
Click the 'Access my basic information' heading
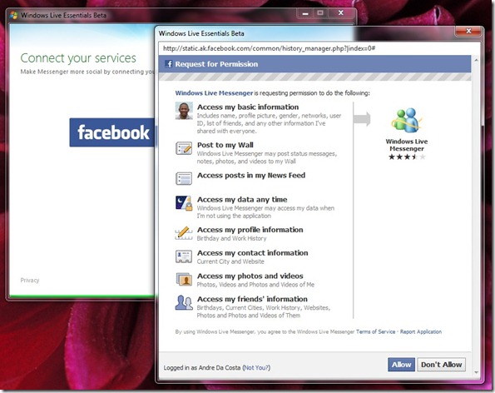[x=248, y=107]
